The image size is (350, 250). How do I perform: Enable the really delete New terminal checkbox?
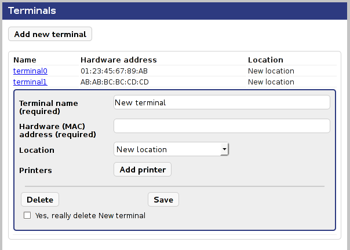(27, 216)
